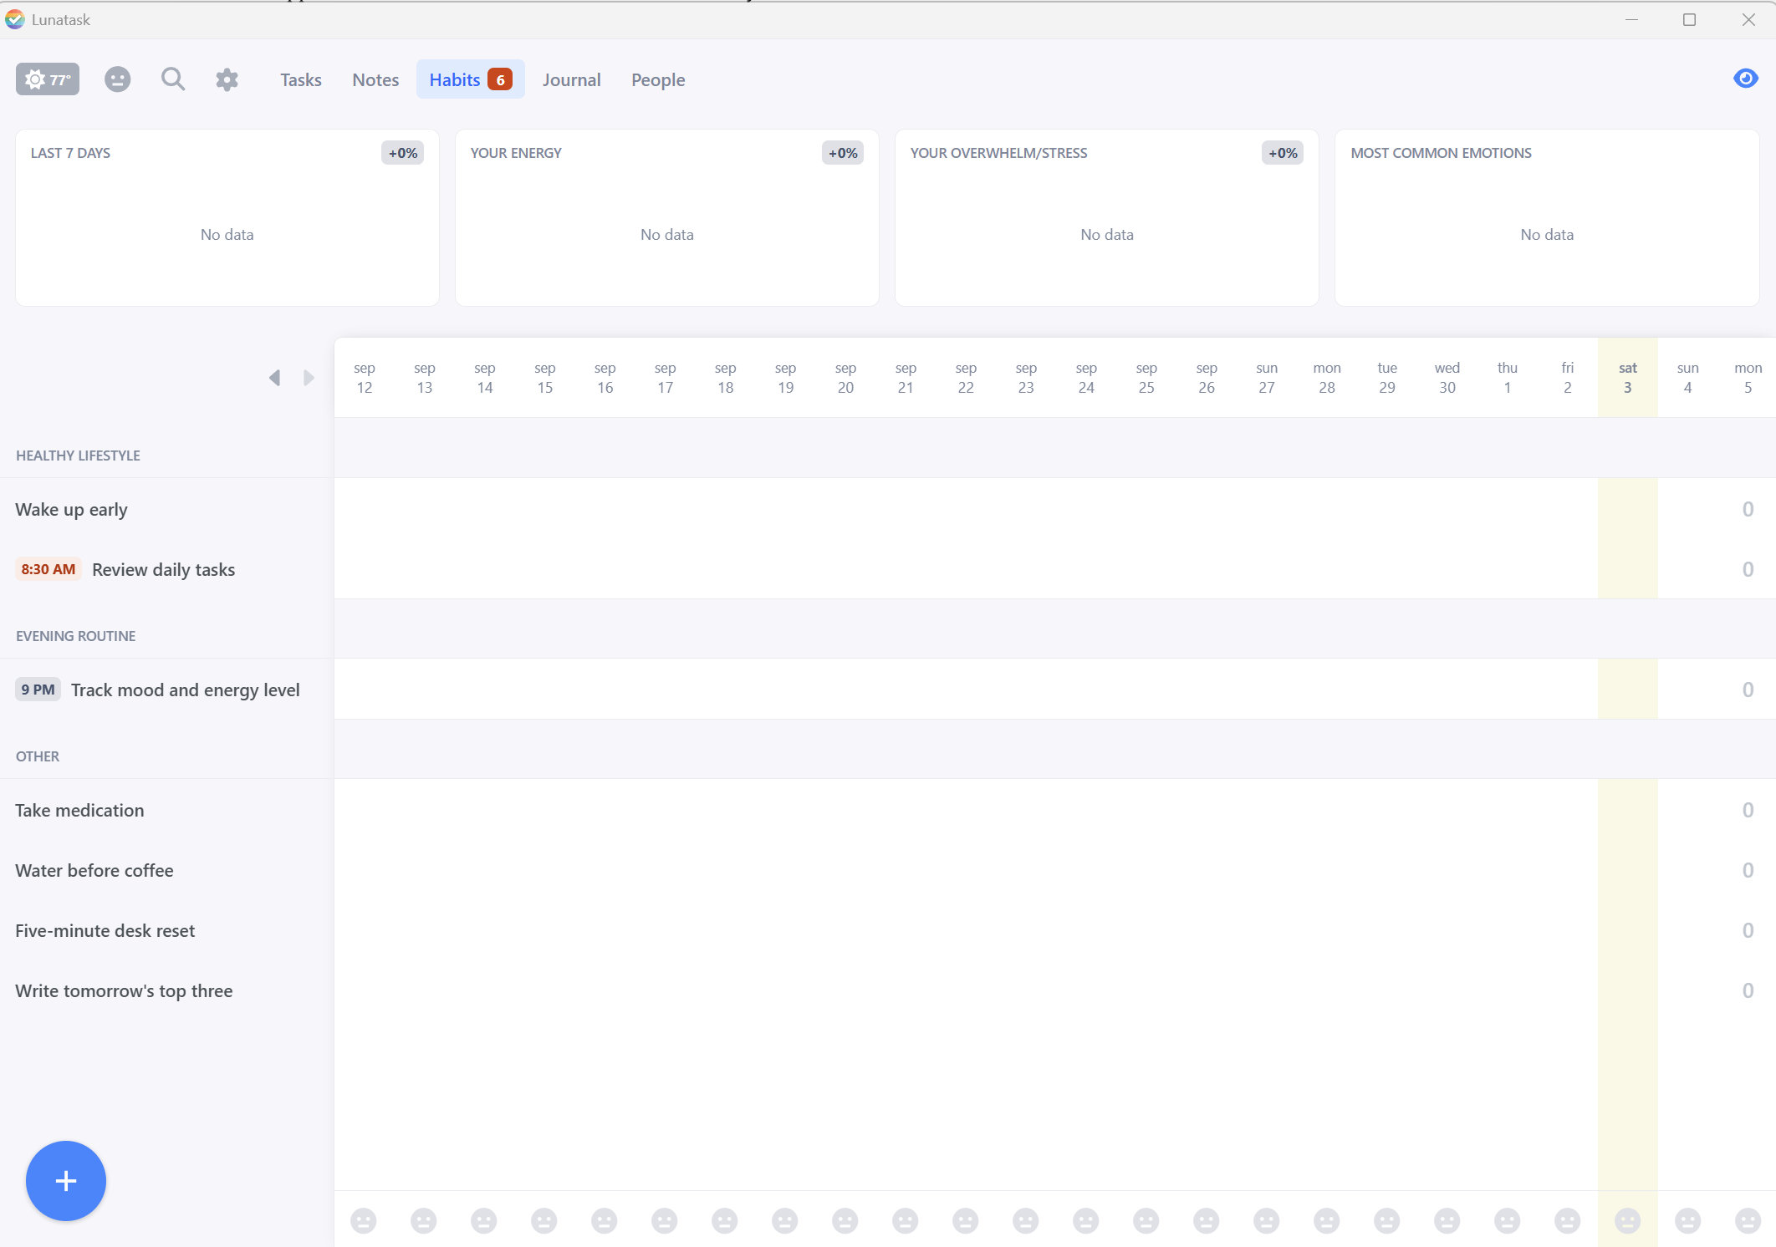Viewport: 1776px width, 1247px height.
Task: Set mood face for wed 30
Action: click(1447, 1220)
